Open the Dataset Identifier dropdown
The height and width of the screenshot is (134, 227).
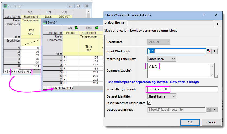[162, 96]
